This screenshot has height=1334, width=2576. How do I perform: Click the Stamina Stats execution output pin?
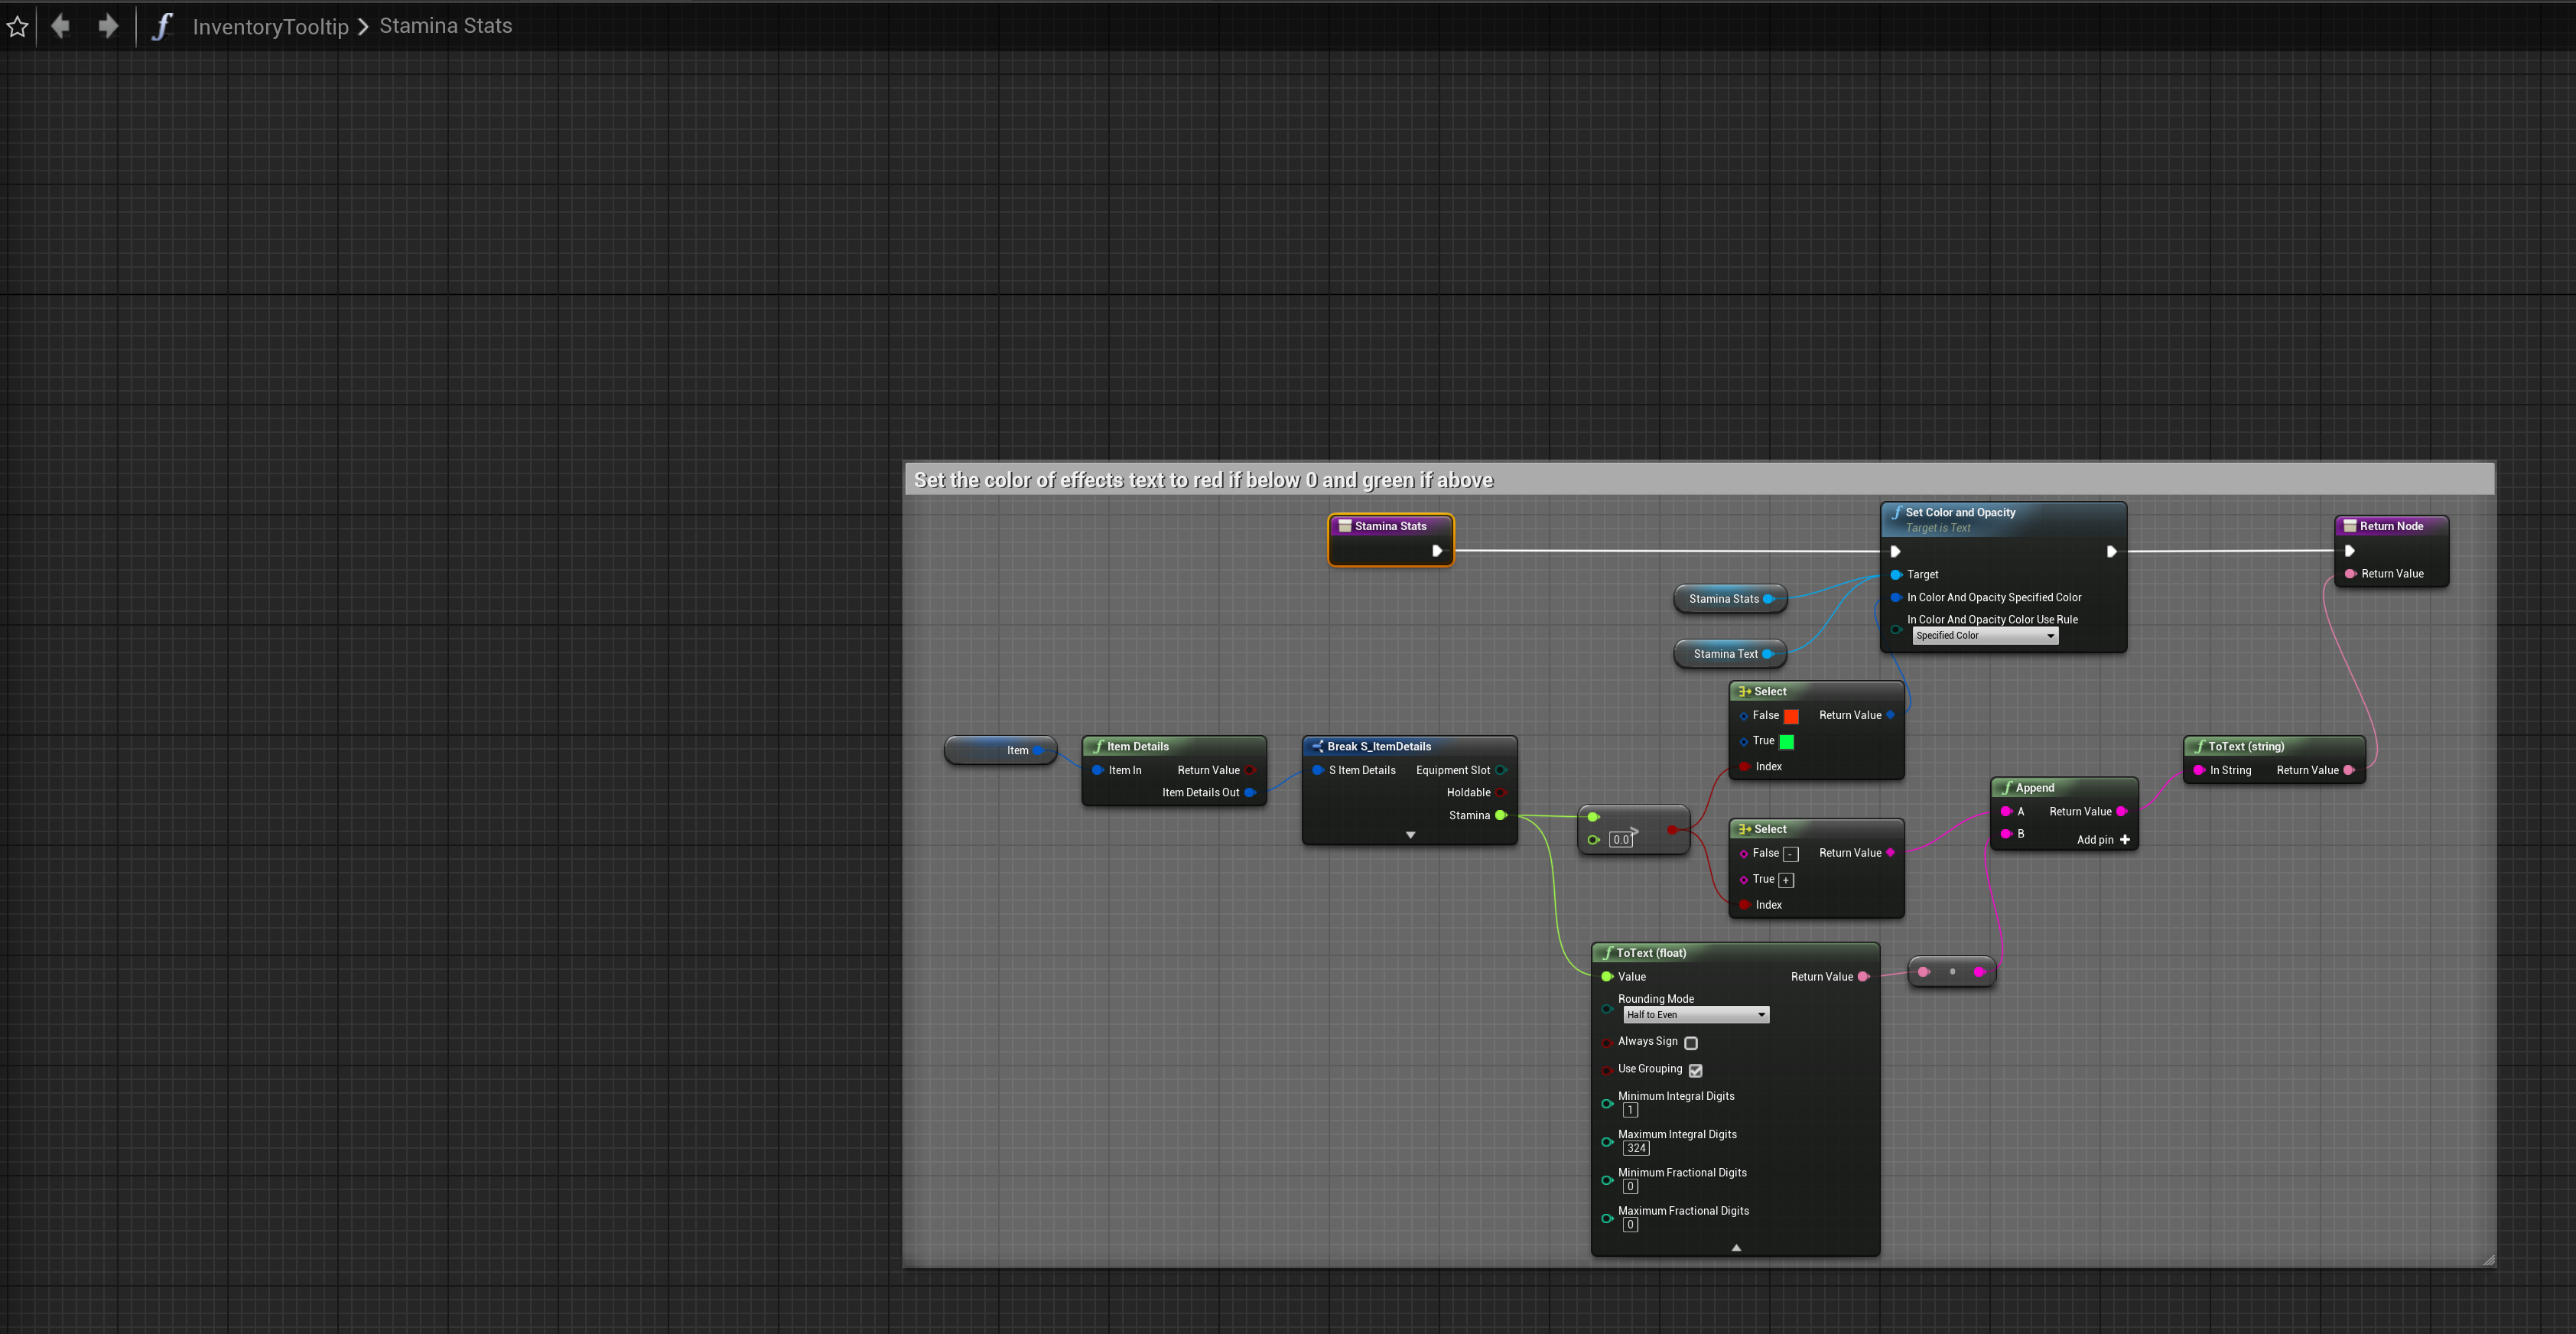[1437, 551]
